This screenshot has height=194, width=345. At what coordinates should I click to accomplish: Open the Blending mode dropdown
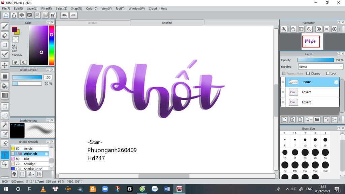click(320, 67)
